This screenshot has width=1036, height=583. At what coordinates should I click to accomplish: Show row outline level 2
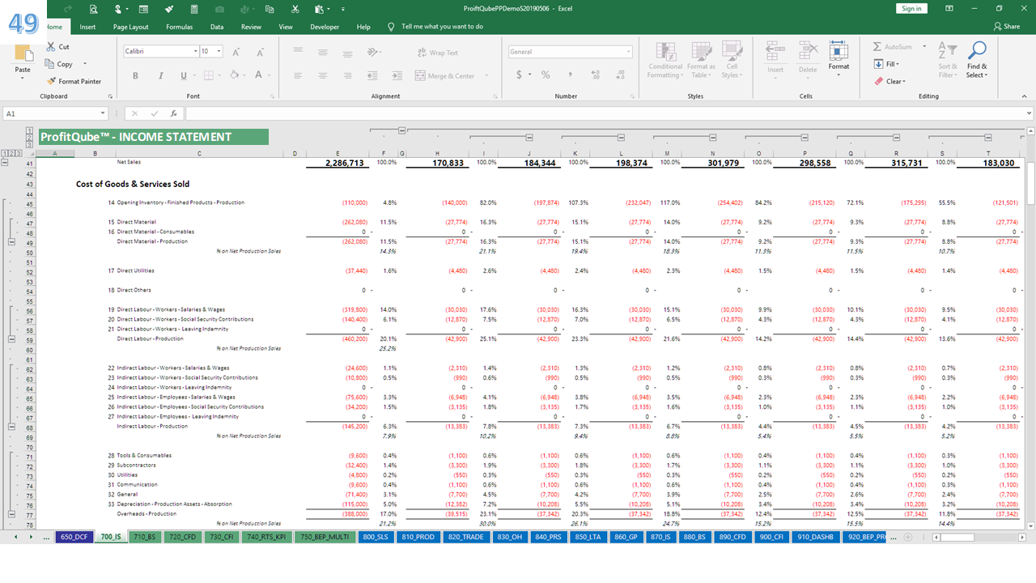12,153
